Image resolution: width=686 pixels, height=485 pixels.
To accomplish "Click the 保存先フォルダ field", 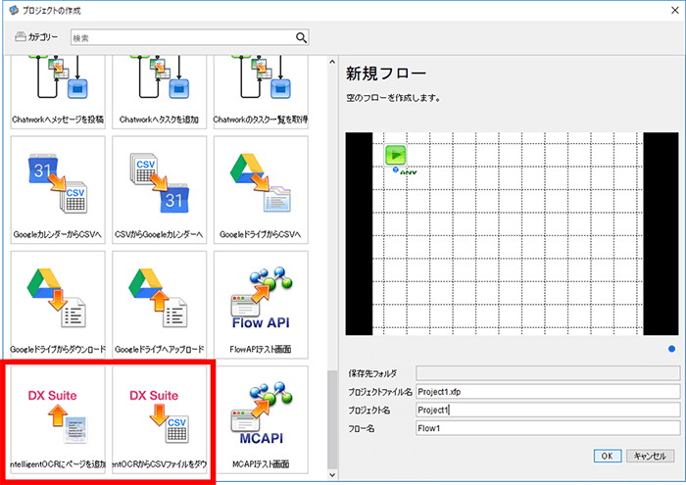I will click(x=548, y=373).
